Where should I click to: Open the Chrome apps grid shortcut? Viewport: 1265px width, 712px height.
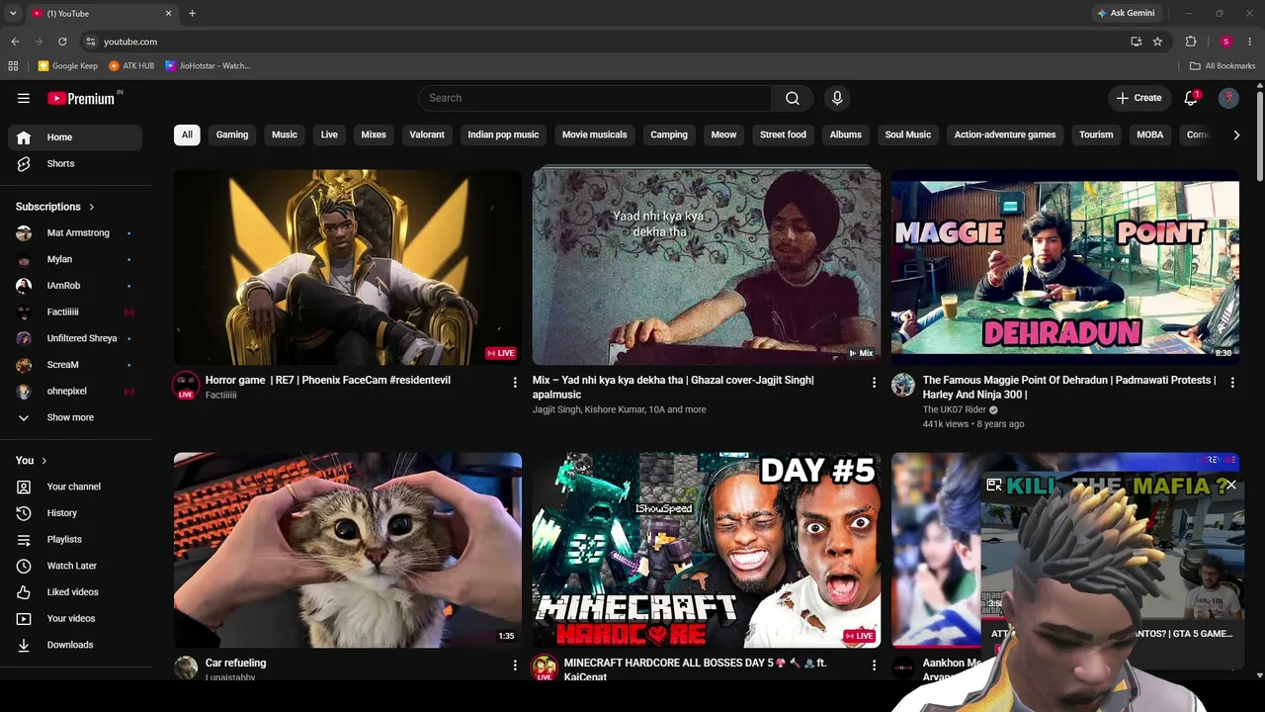click(x=13, y=66)
